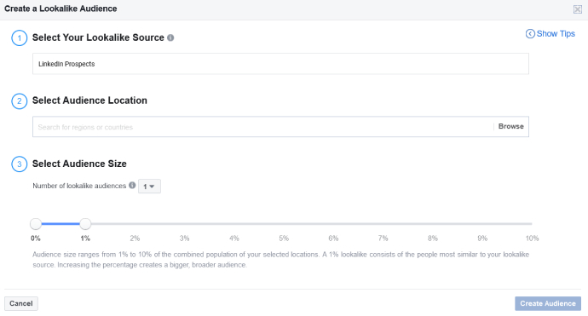
Task: Click the info icon beside Lookalike Source heading
Action: 170,37
